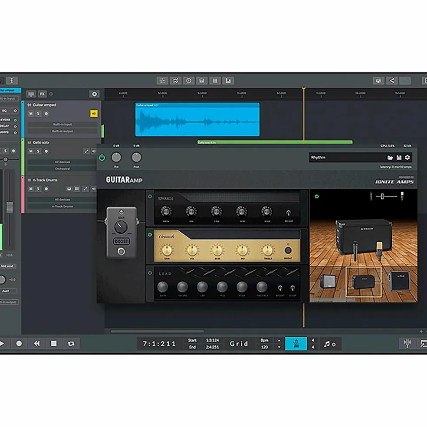Open the All devices selector on n-Track Drums
427x427 pixels.
[x=62, y=200]
